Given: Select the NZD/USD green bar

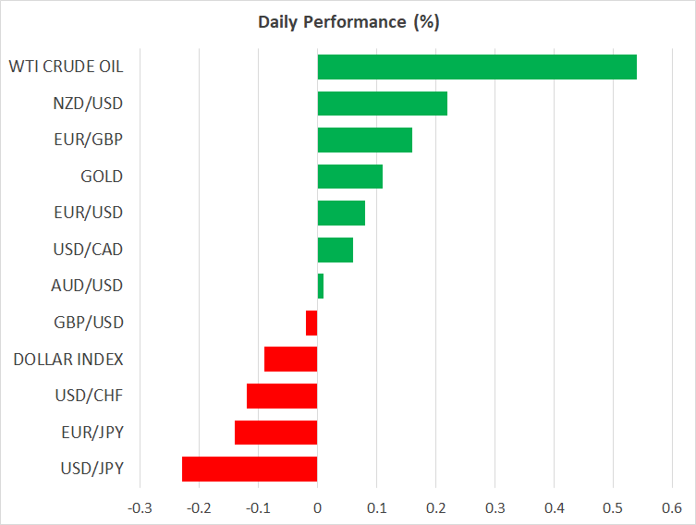Looking at the screenshot, I should click(x=382, y=103).
